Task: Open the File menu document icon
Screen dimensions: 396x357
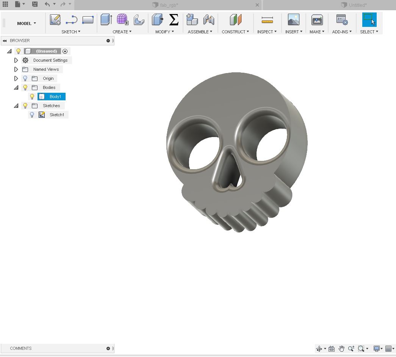Action: [x=17, y=4]
